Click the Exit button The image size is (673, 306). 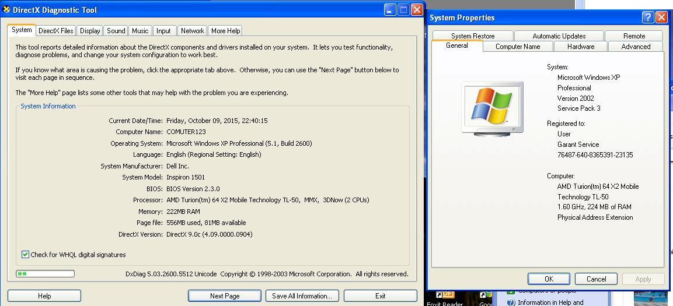pyautogui.click(x=381, y=296)
